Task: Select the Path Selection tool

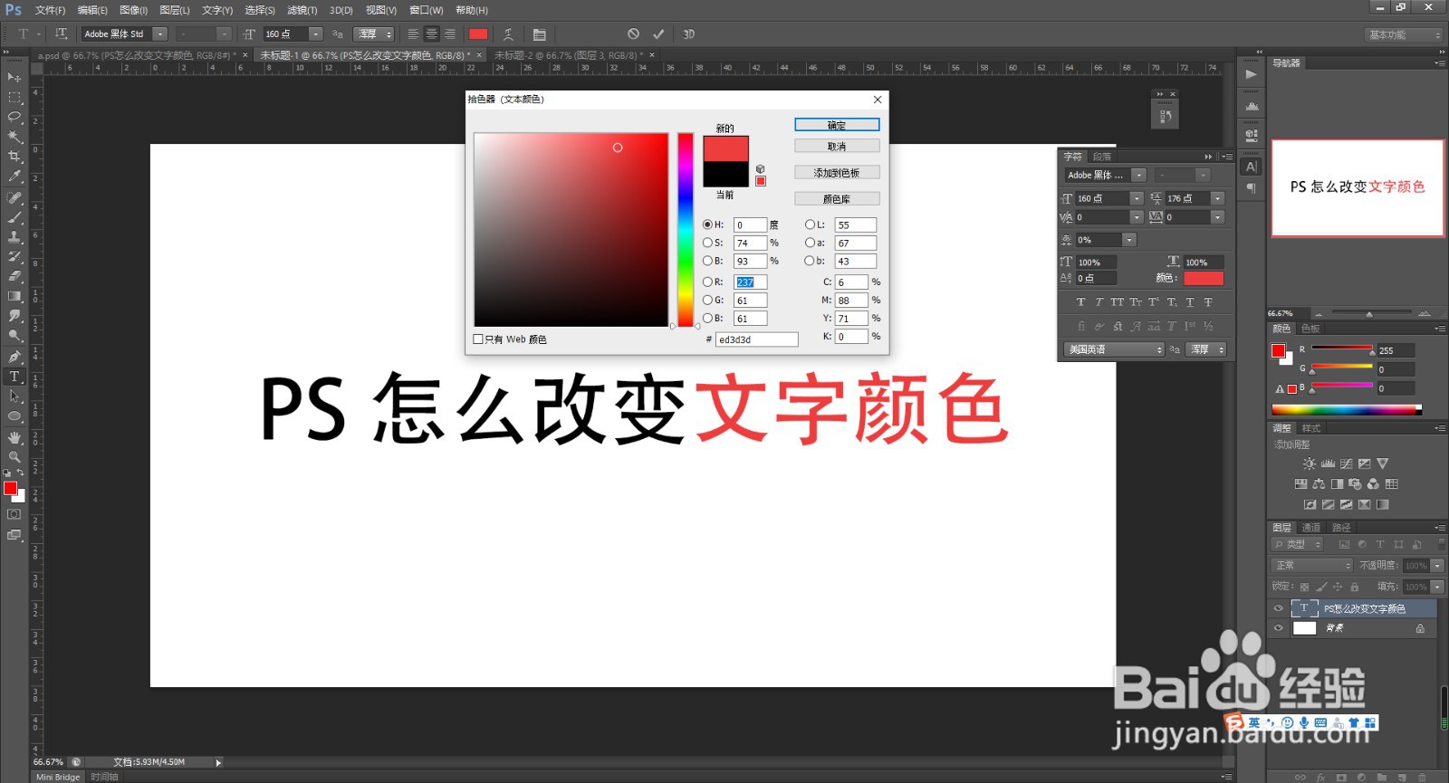Action: pyautogui.click(x=14, y=396)
